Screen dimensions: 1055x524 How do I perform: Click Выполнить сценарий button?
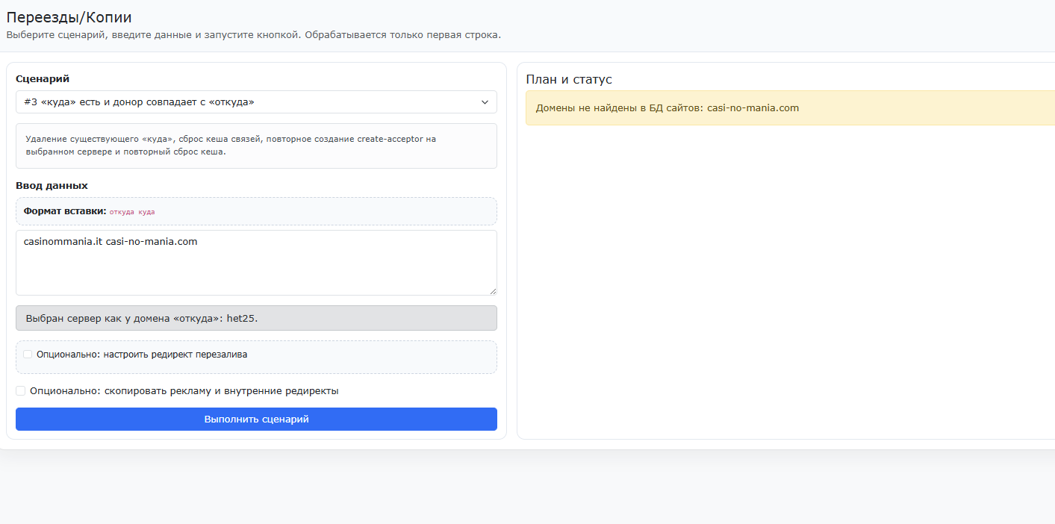(x=256, y=419)
